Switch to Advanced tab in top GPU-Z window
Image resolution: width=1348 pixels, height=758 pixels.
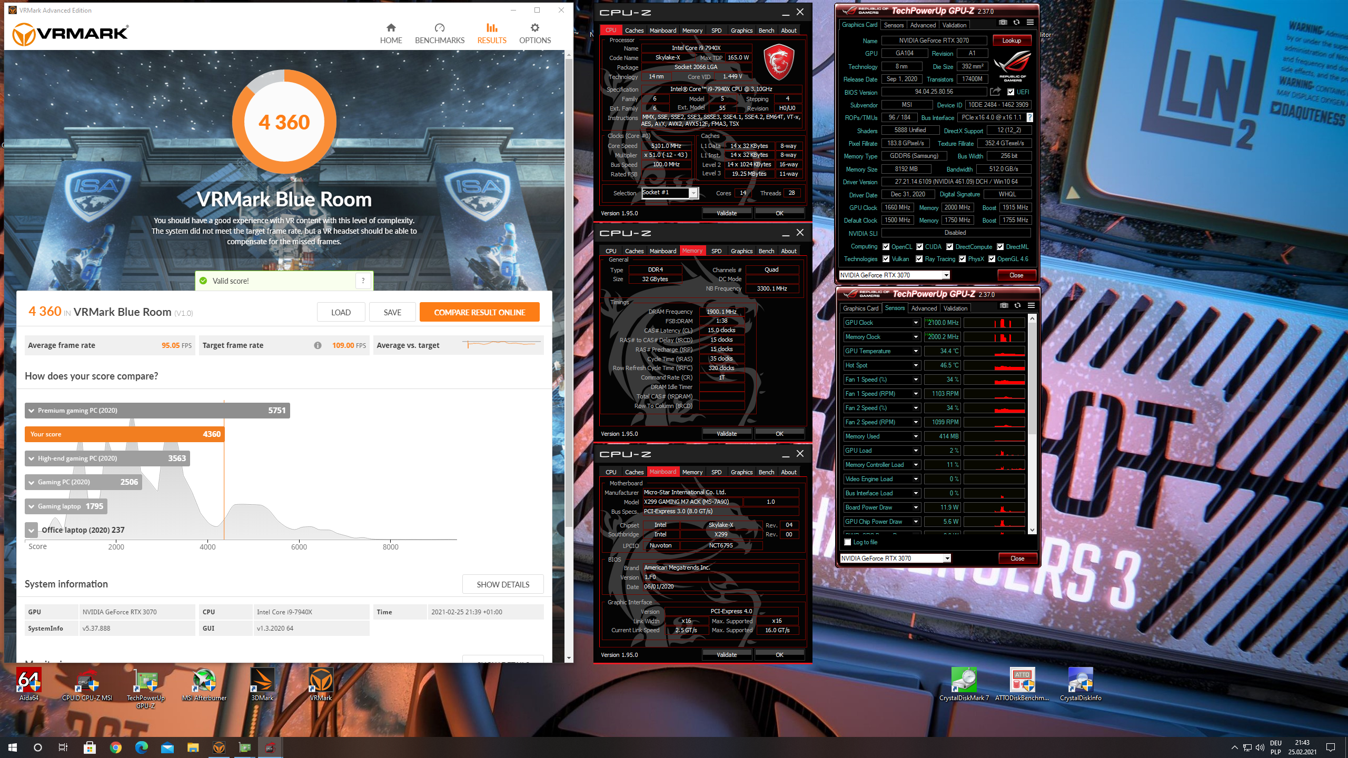tap(923, 25)
